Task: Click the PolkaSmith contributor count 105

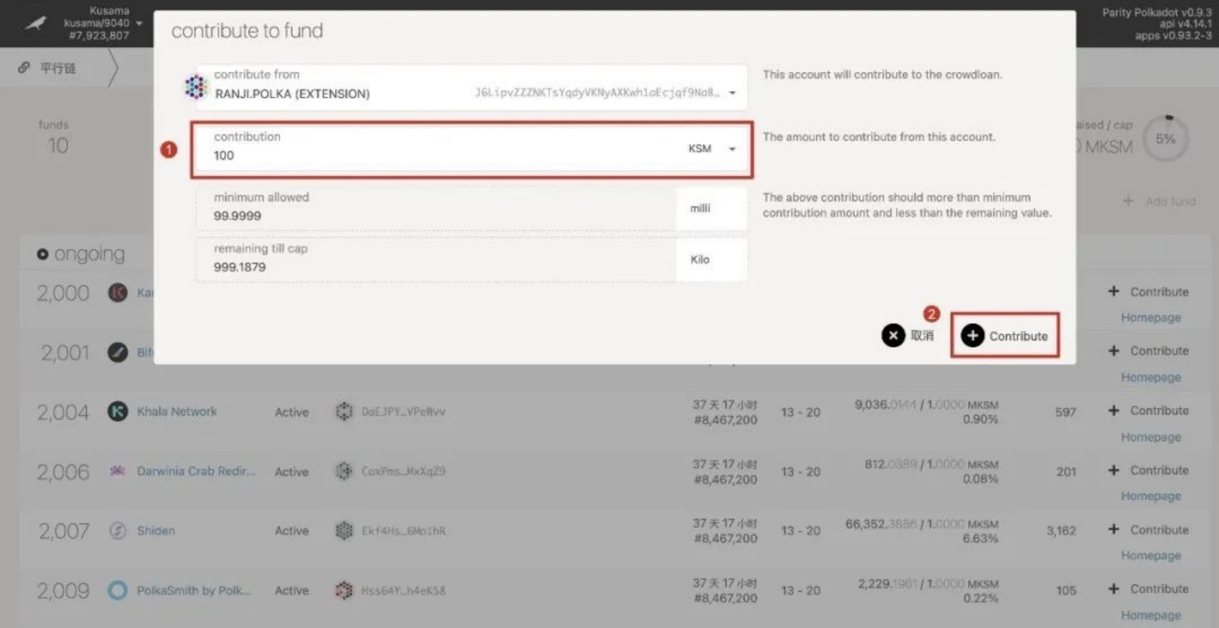Action: 1066,590
